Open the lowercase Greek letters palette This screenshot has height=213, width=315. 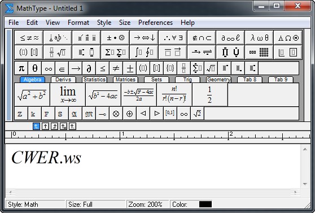click(x=259, y=38)
